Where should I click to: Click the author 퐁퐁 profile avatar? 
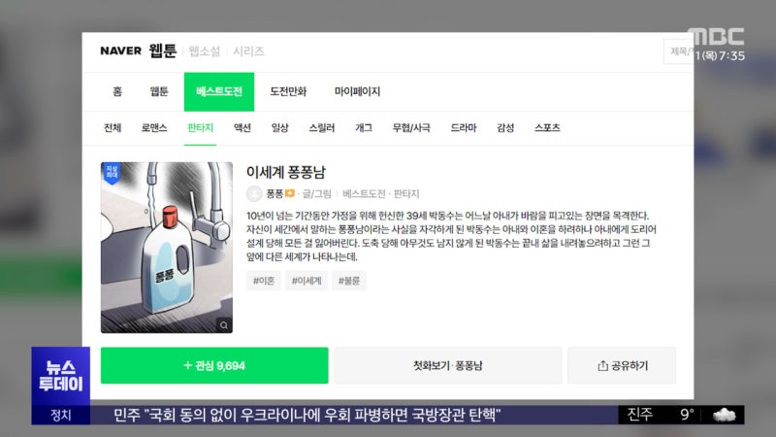coord(254,193)
